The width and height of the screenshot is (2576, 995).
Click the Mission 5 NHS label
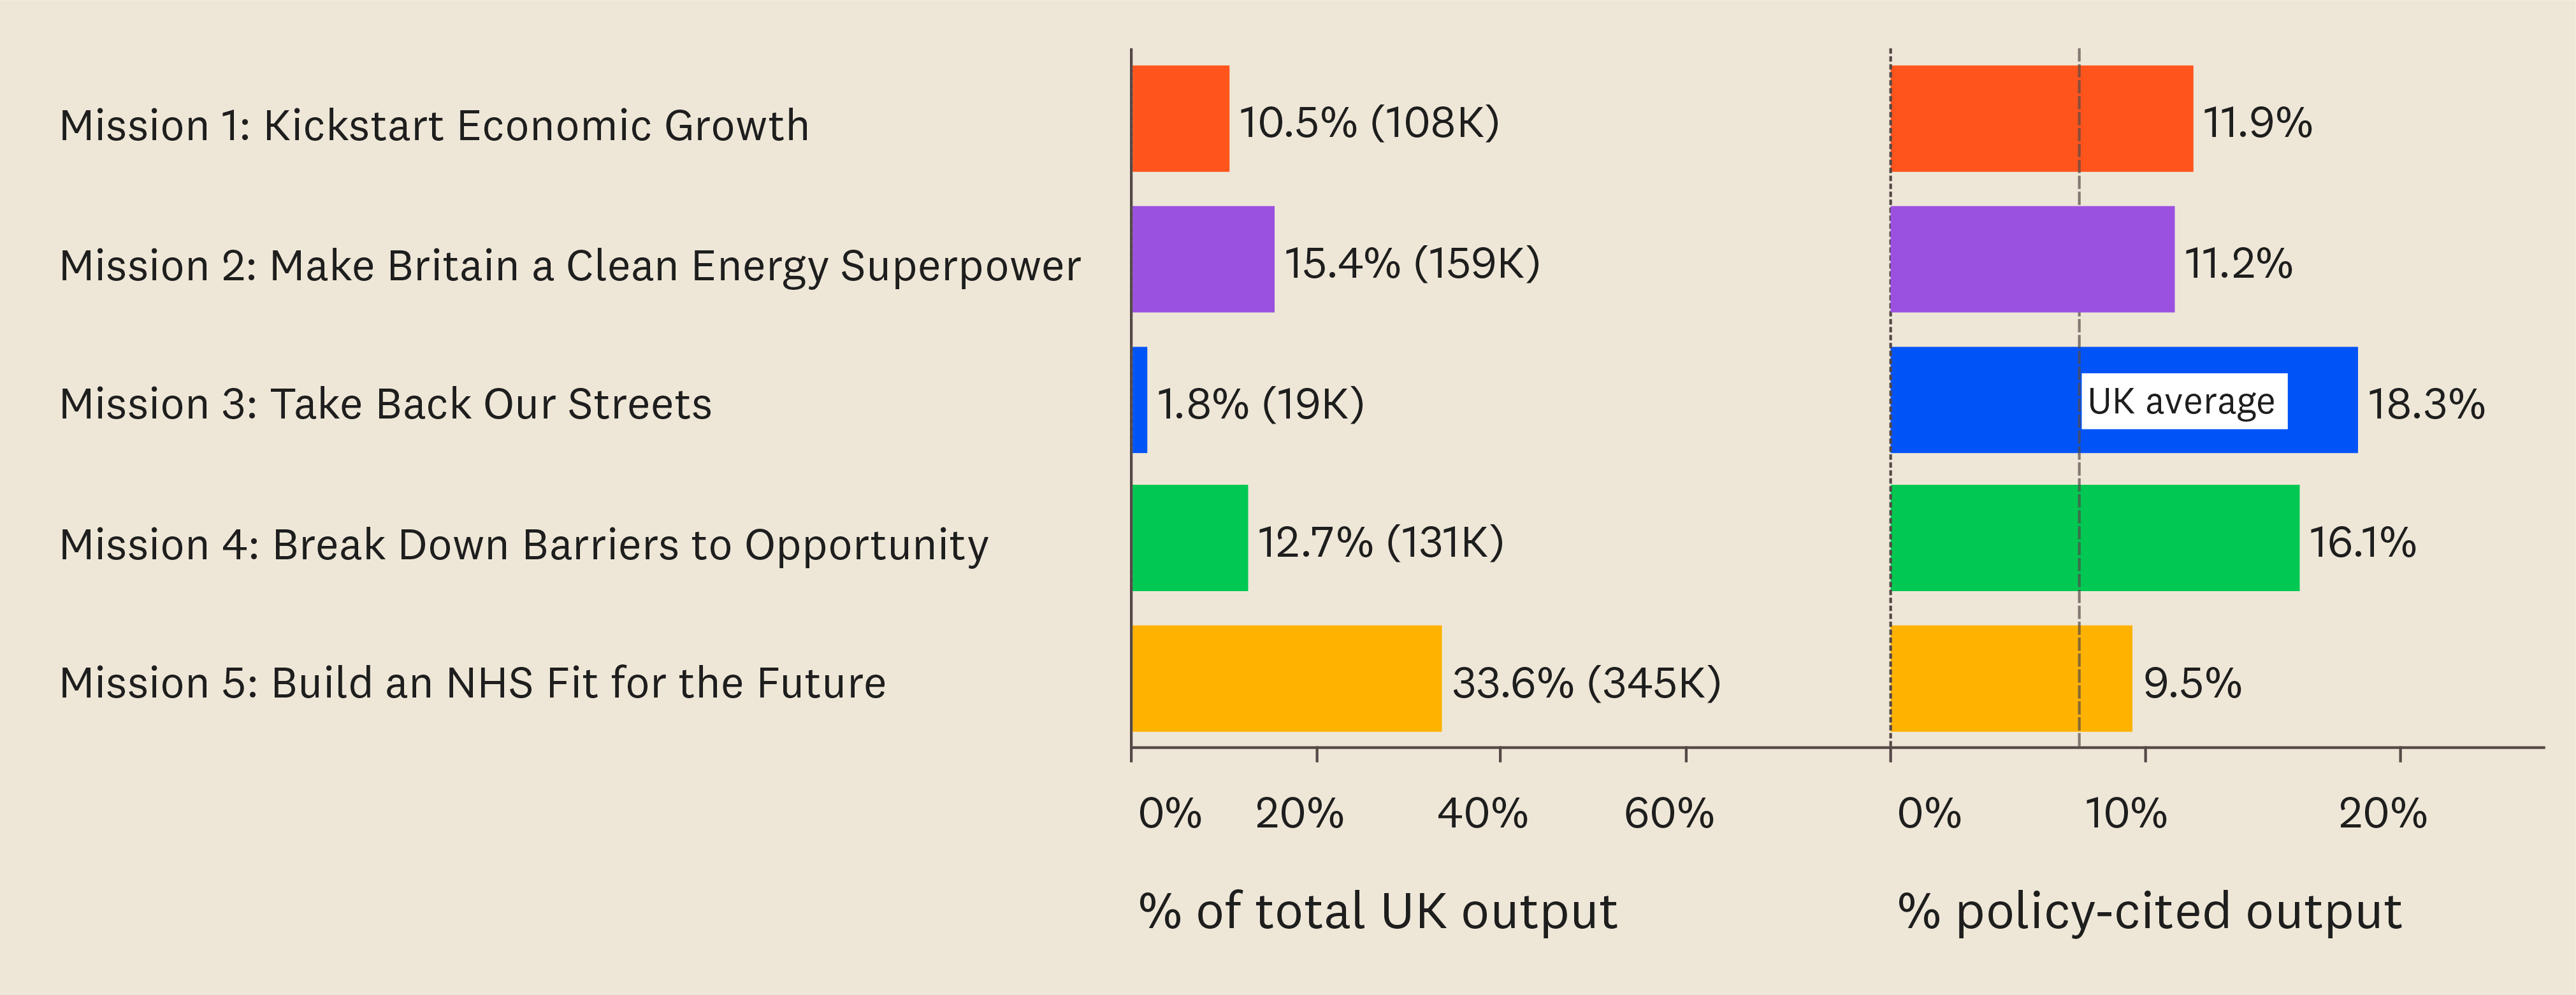pos(472,683)
